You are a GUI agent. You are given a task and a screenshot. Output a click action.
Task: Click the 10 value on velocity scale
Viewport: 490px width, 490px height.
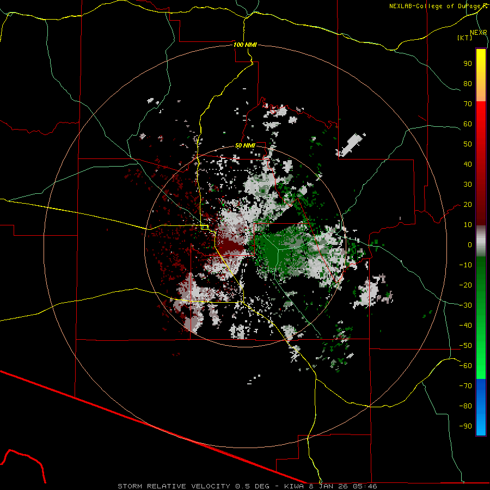pos(468,225)
